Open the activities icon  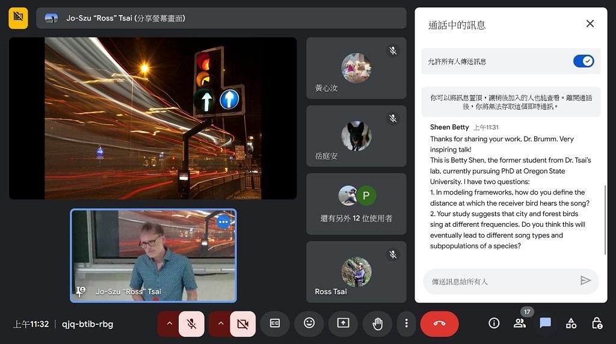point(571,324)
